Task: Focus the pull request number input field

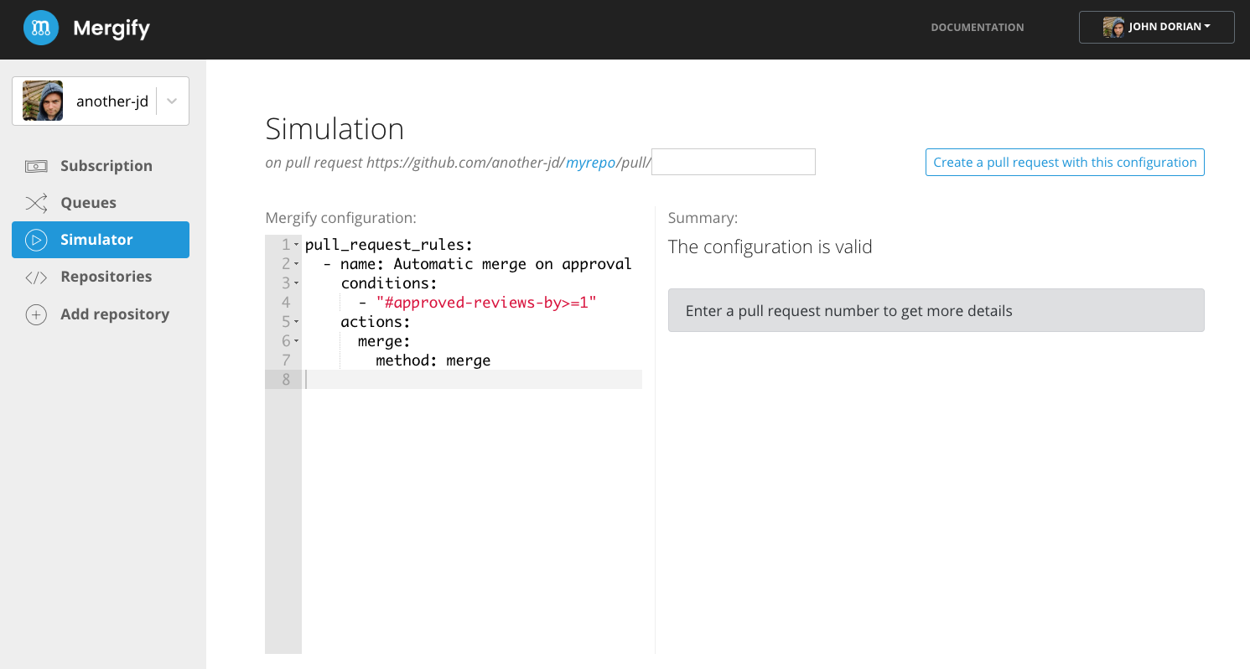Action: (734, 162)
